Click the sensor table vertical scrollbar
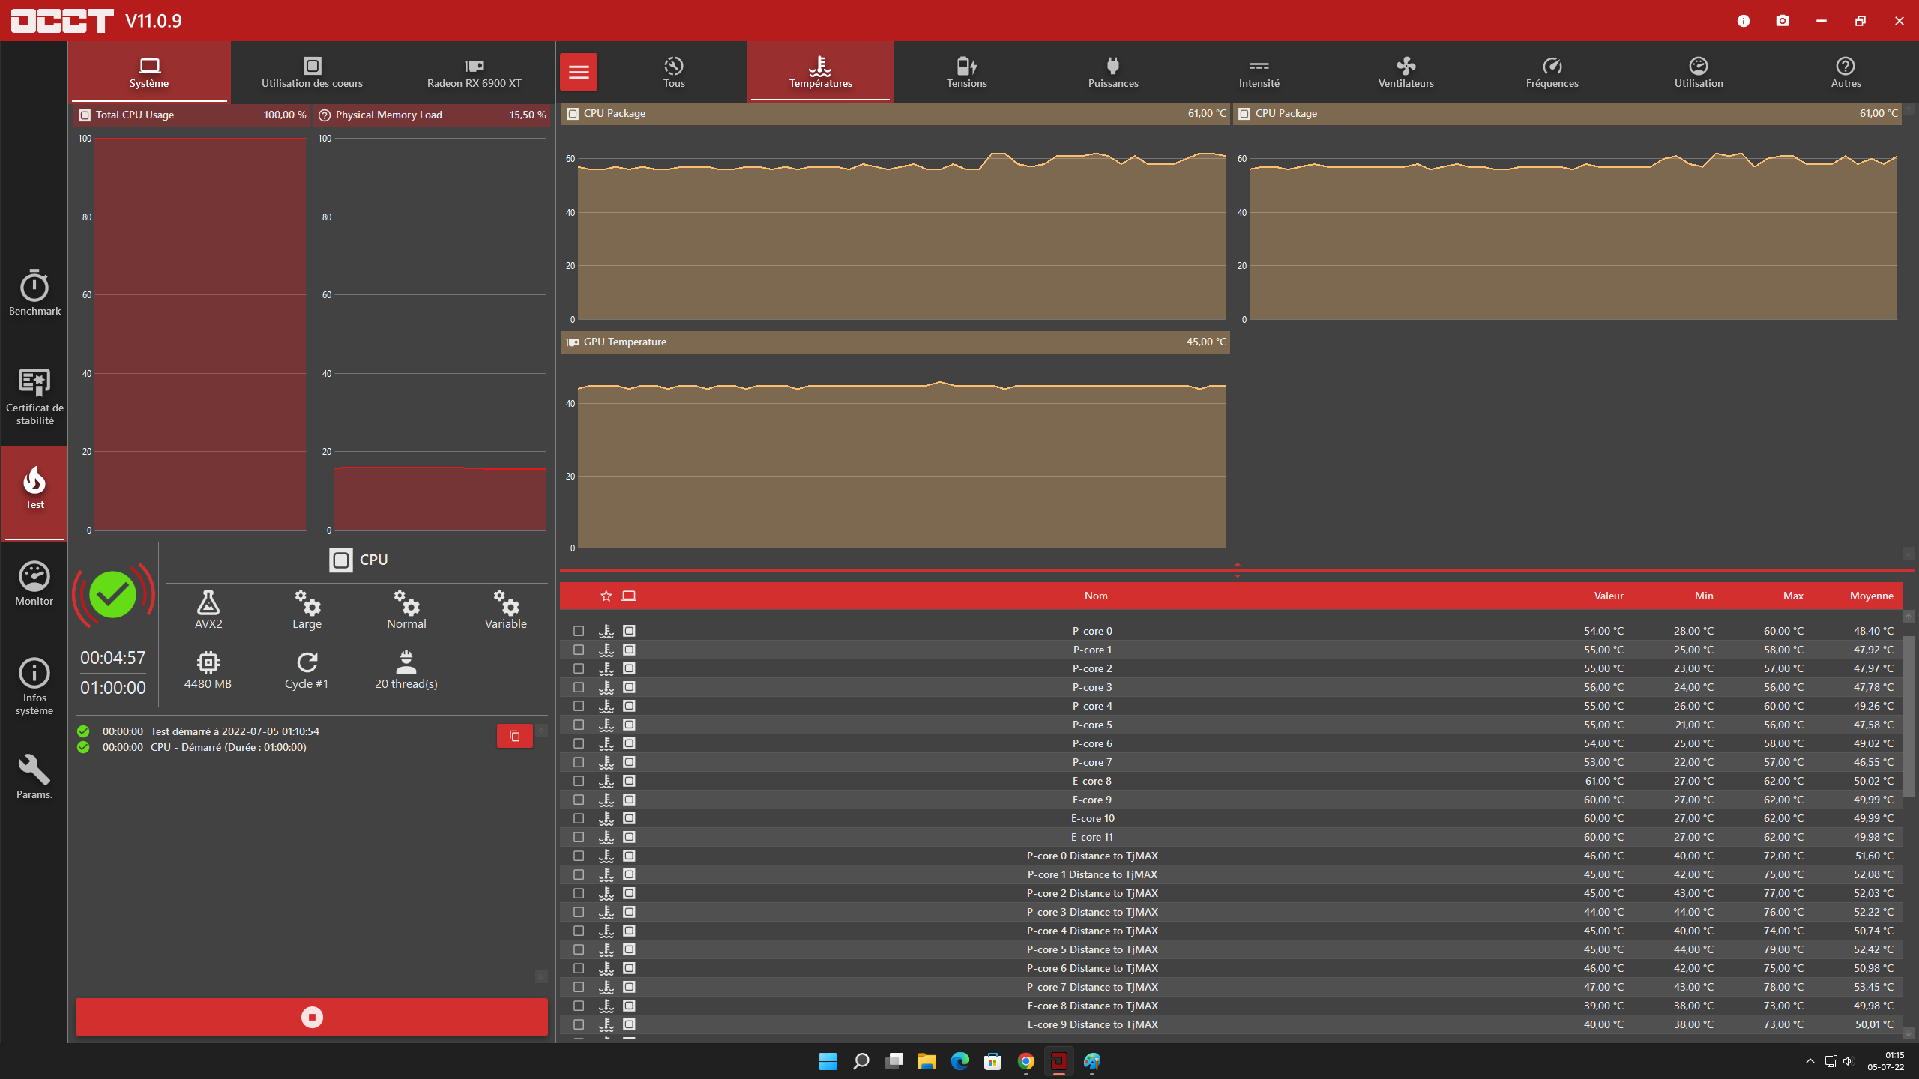Viewport: 1919px width, 1079px height. click(1909, 716)
